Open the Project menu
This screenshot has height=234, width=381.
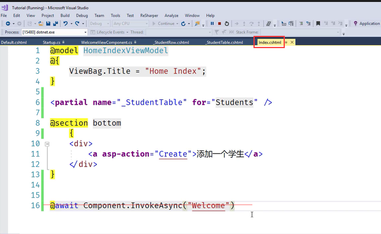click(48, 16)
